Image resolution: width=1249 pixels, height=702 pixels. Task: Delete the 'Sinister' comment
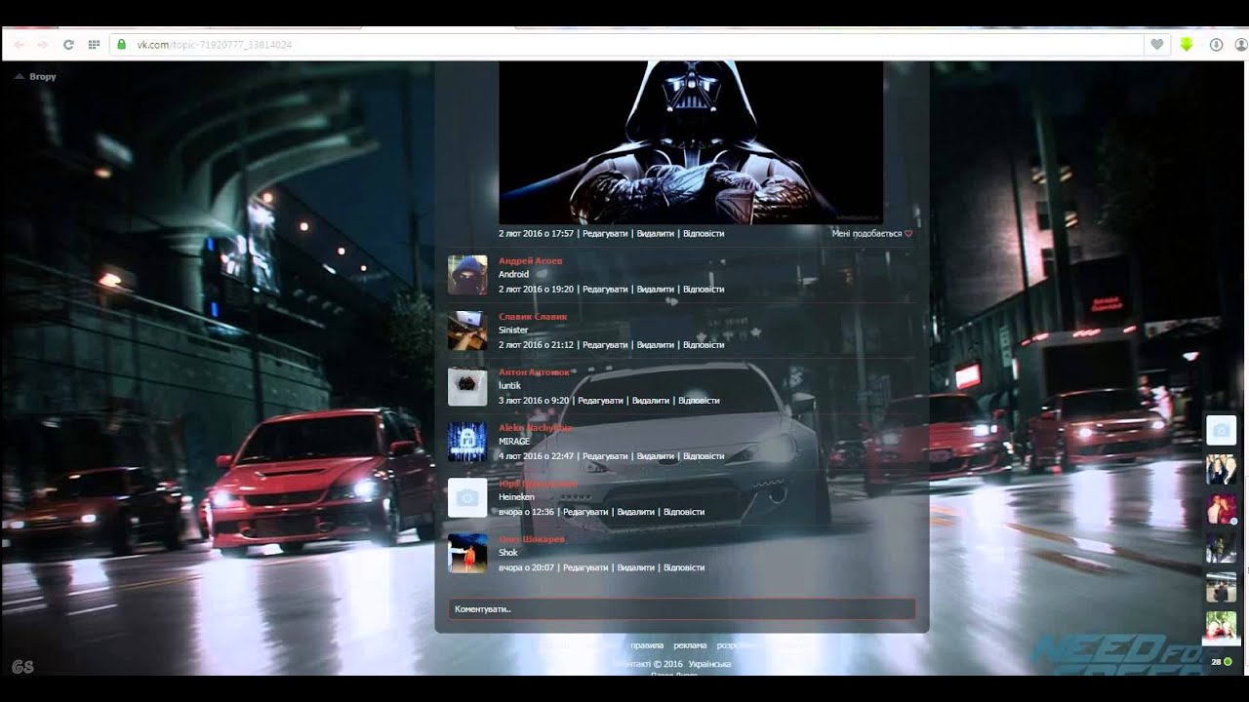[x=656, y=345]
